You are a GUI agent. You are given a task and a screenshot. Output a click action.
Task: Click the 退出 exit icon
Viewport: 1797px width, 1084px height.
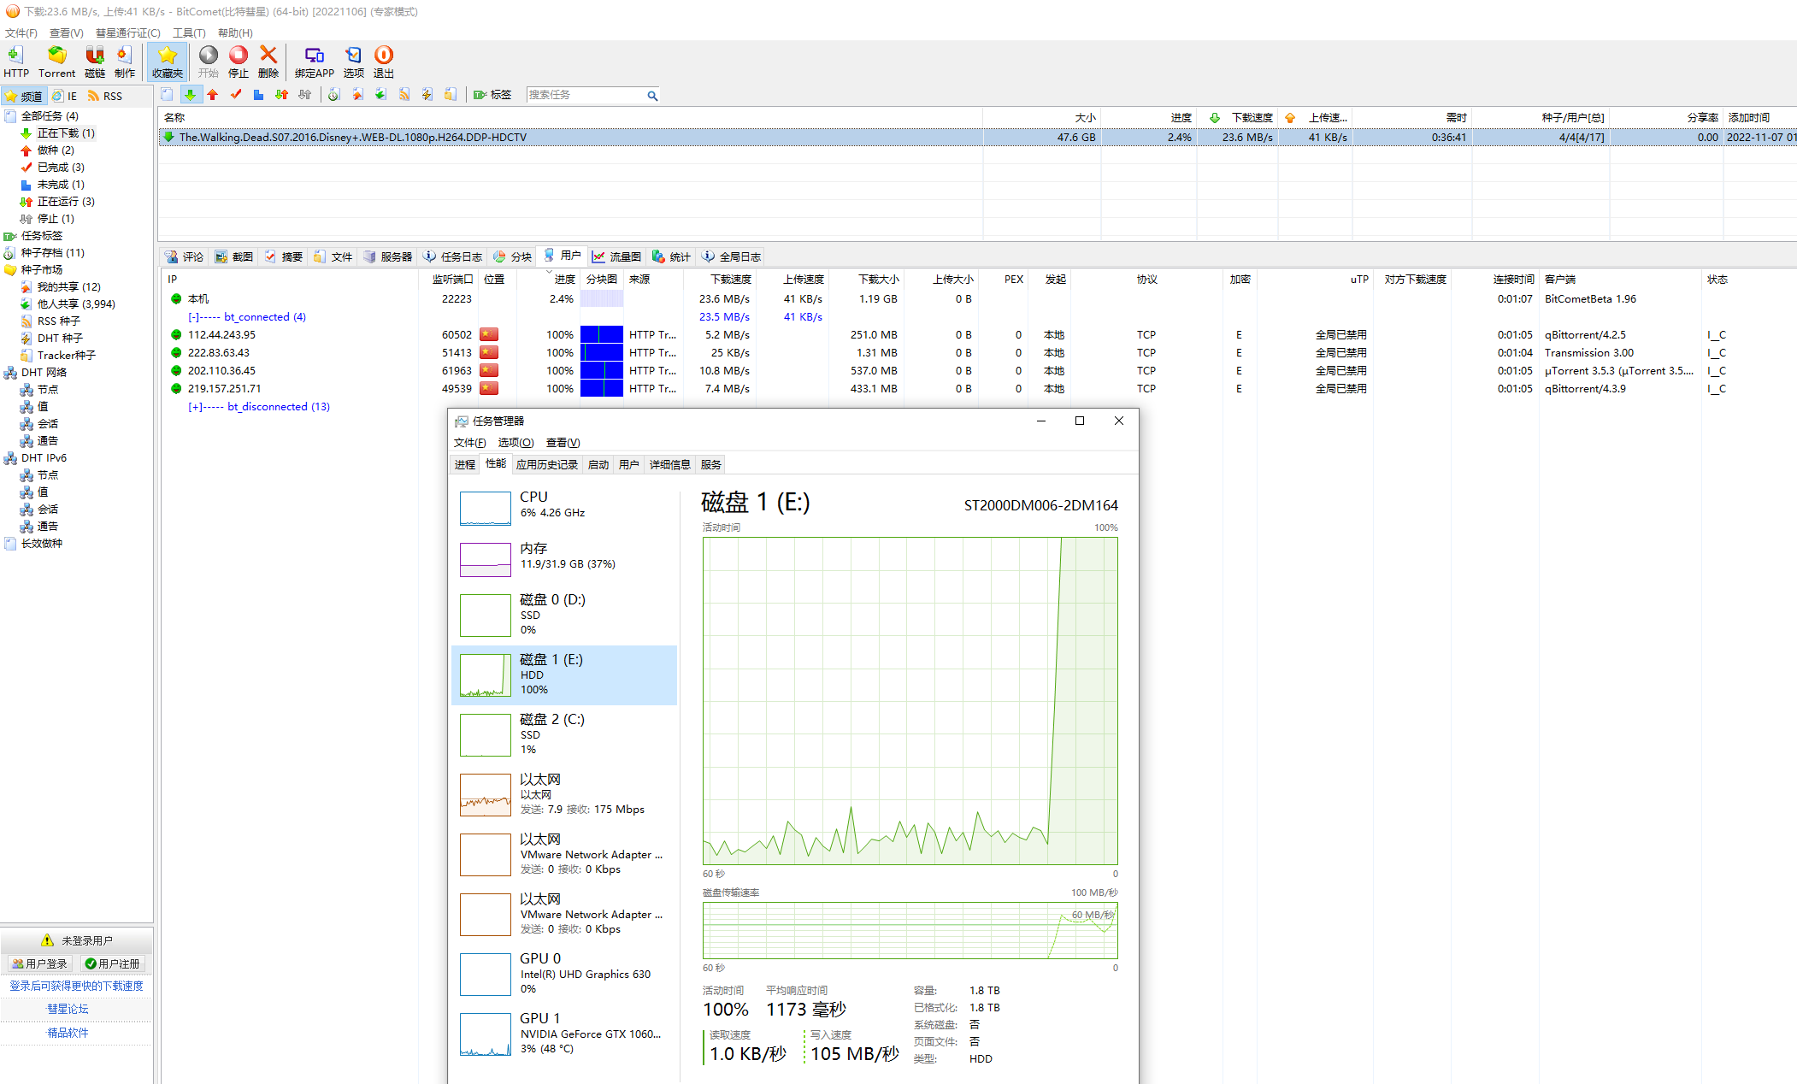tap(384, 62)
